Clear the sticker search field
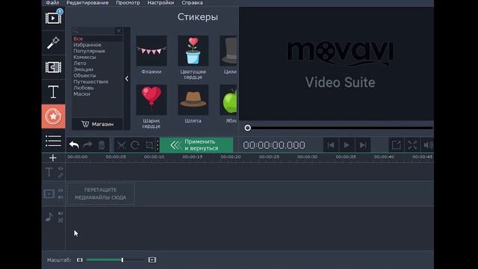The height and width of the screenshot is (269, 478). point(119,31)
